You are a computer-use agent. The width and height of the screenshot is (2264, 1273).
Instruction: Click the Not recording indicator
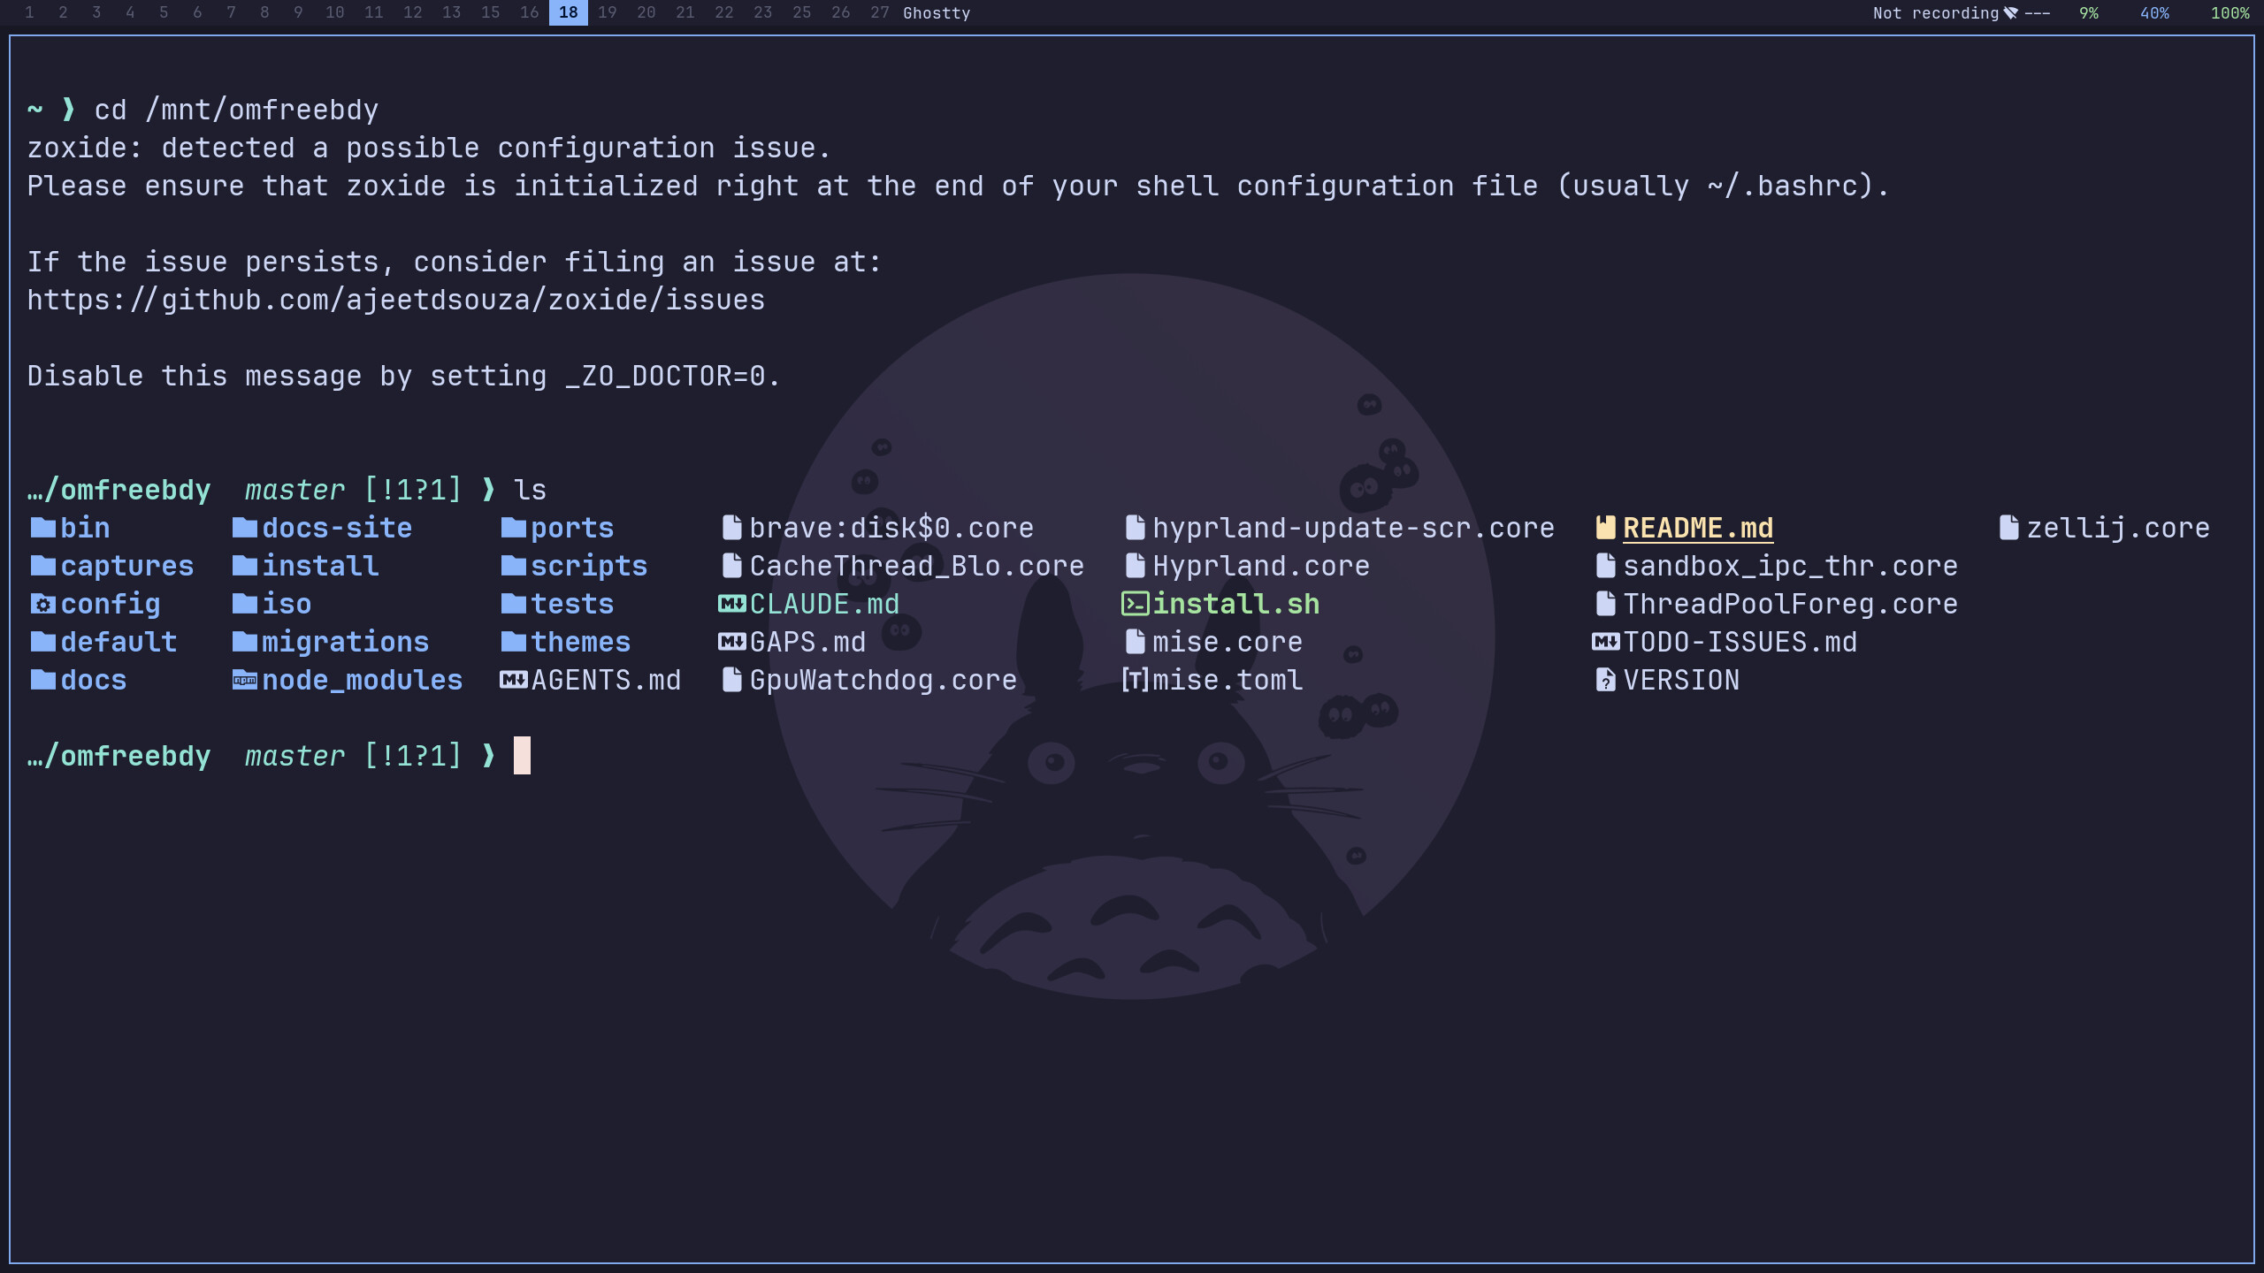1935,13
